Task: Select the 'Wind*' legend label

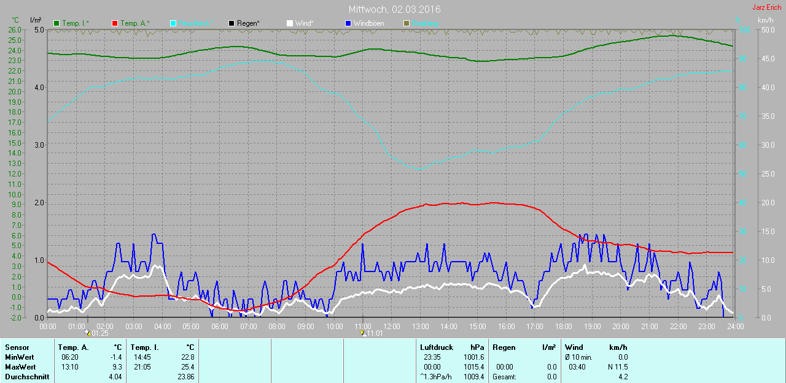Action: click(305, 23)
